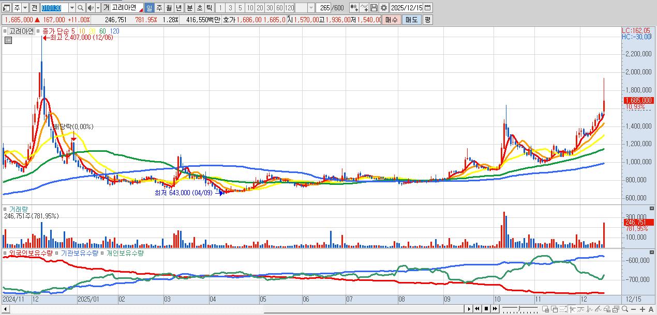Select the 일 (daily) period toggle
Screen dimensions: 657x315
pyautogui.click(x=149, y=8)
